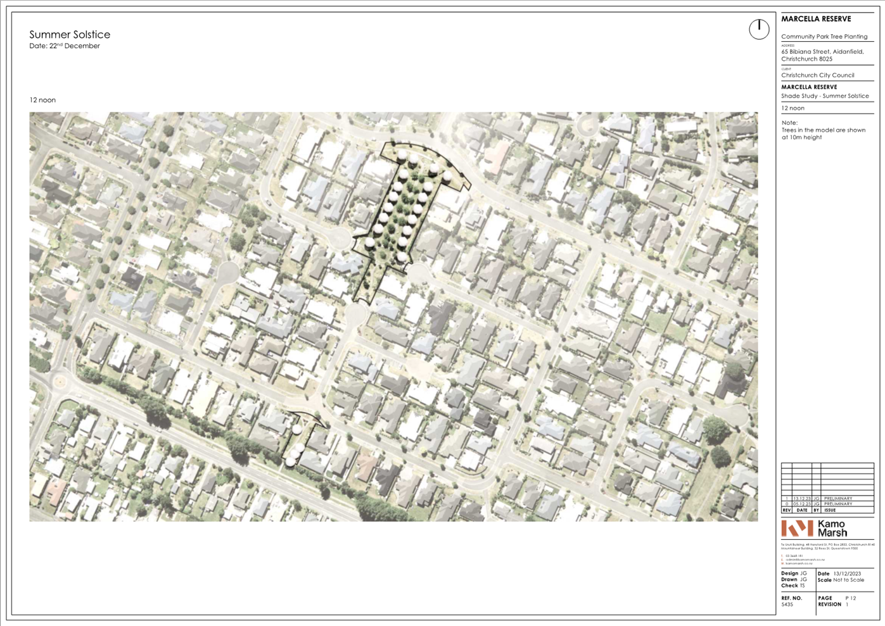The height and width of the screenshot is (626, 885).
Task: Click the "65 Bibiana Street, Aidanfield" address line
Action: tap(822, 52)
